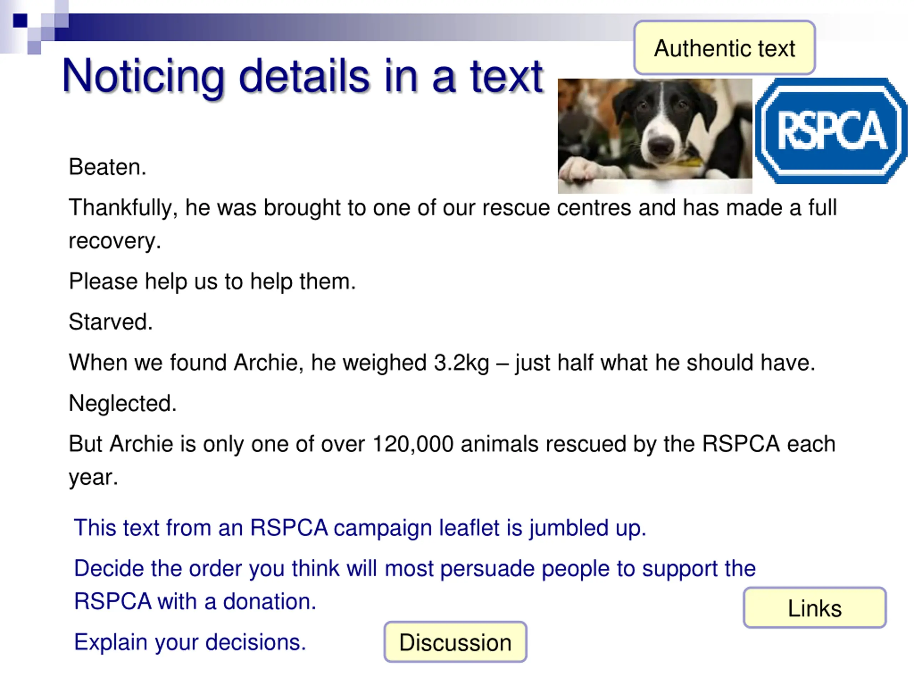Screen dimensions: 914x686
Task: Open the Links button
Action: coord(814,608)
